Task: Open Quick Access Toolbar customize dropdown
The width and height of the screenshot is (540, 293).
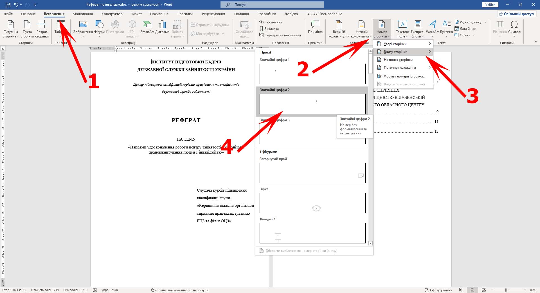Action: (x=35, y=5)
